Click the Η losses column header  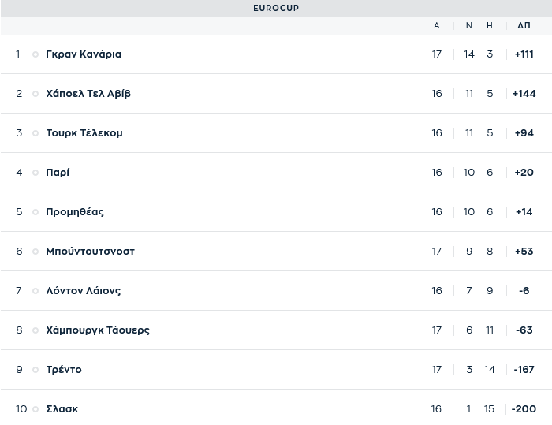pos(490,26)
